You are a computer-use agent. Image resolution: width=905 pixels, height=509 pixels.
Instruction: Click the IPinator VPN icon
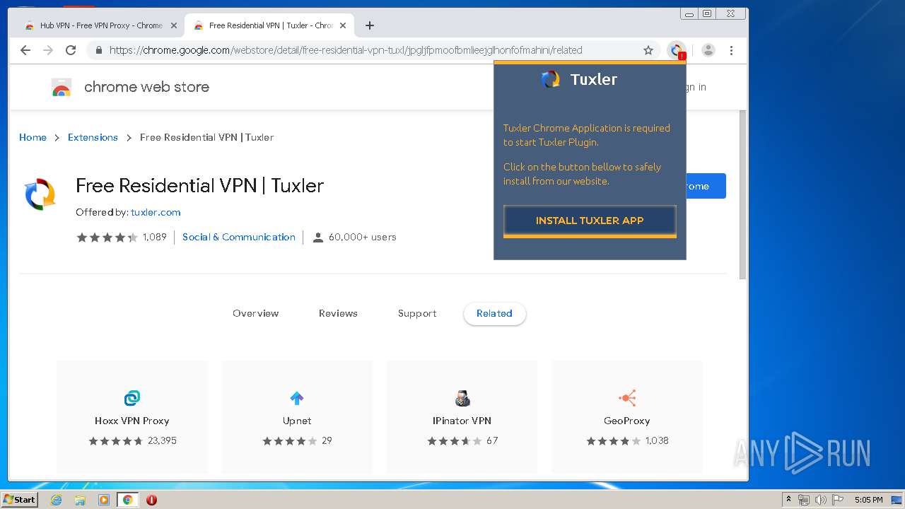tap(462, 398)
